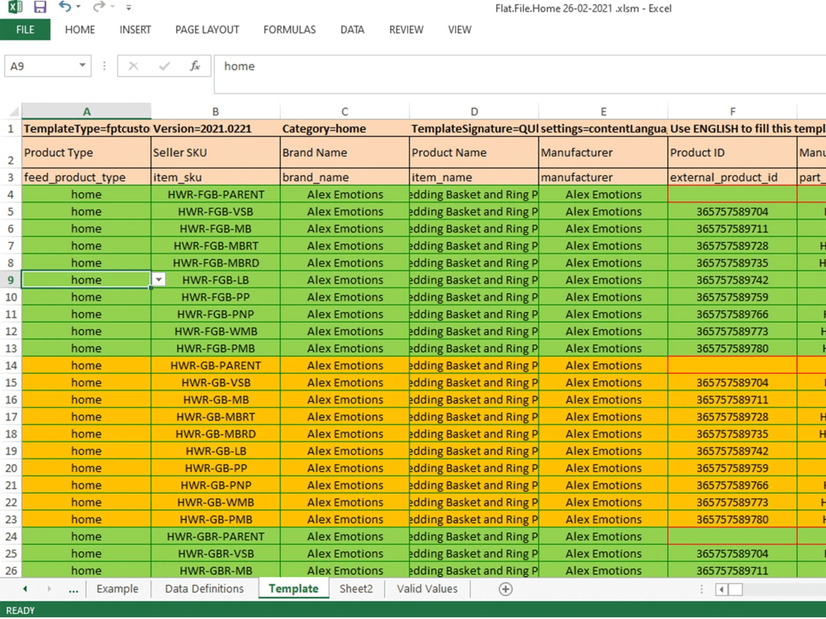Switch to Valid Values sheet tab
This screenshot has height=619, width=826.
(427, 589)
